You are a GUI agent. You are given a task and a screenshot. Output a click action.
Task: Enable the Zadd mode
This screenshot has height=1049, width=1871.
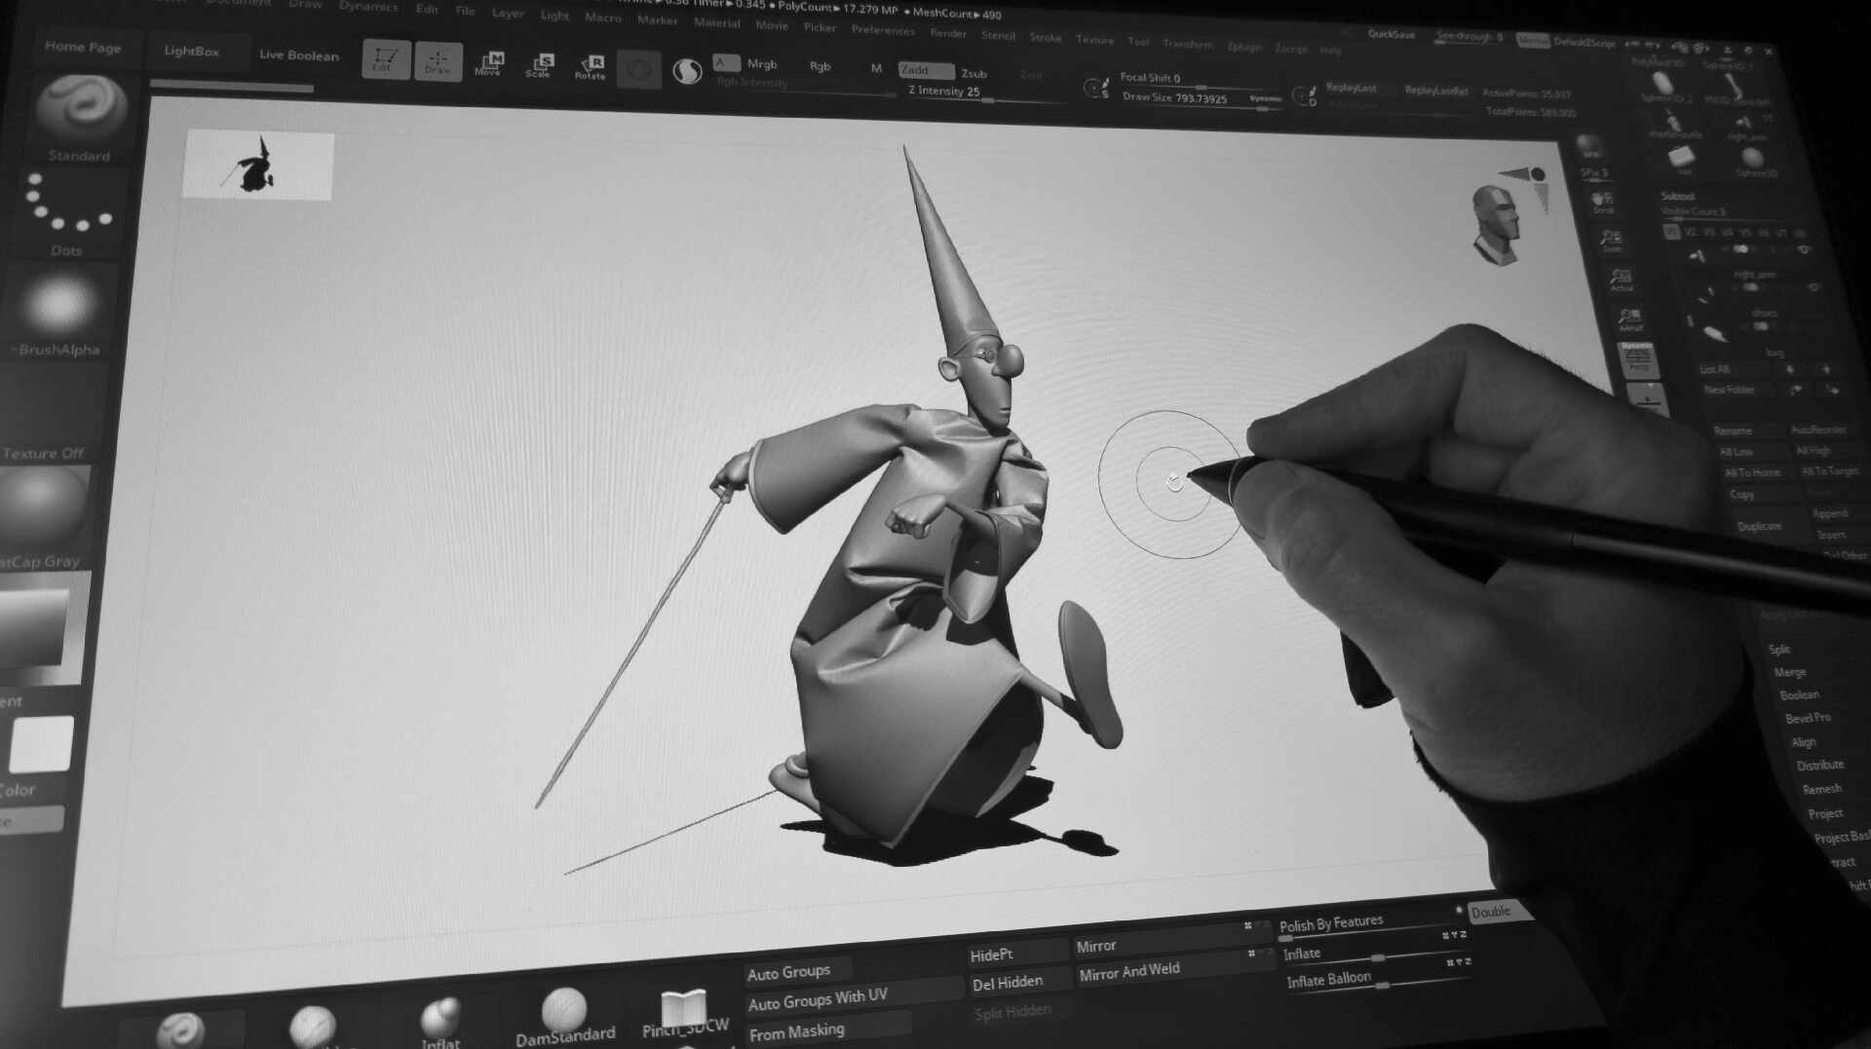[925, 70]
